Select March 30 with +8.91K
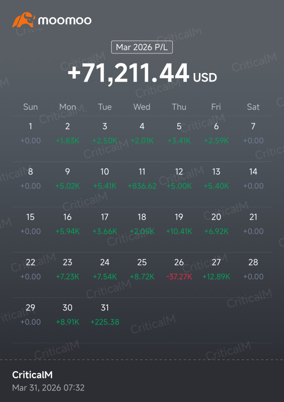This screenshot has width=284, height=402. click(67, 314)
